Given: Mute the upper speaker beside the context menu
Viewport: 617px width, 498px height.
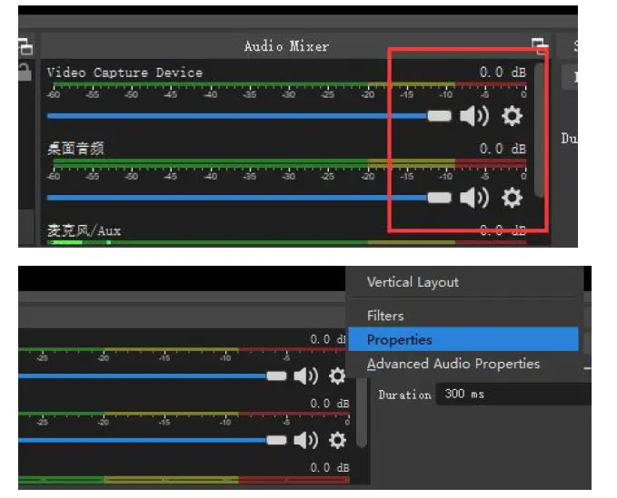Looking at the screenshot, I should click(x=305, y=376).
